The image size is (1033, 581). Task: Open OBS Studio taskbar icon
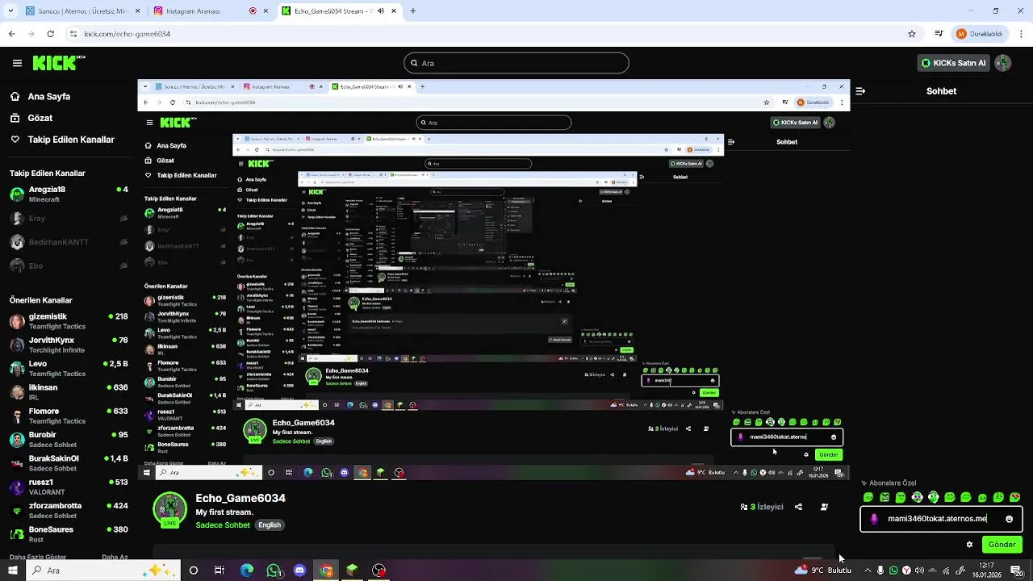click(379, 571)
